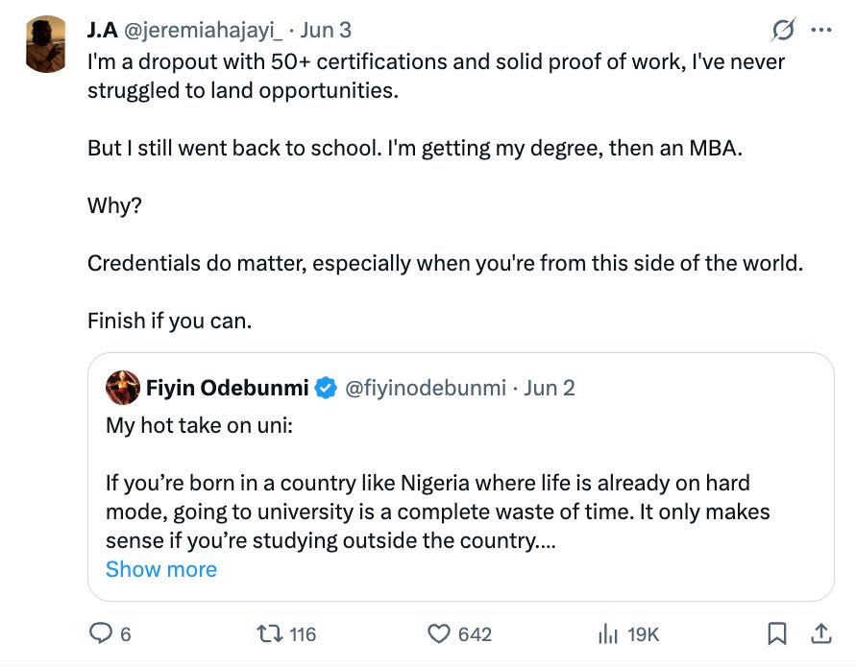The image size is (856, 667).
Task: Open the Grok explain icon
Action: point(784,30)
